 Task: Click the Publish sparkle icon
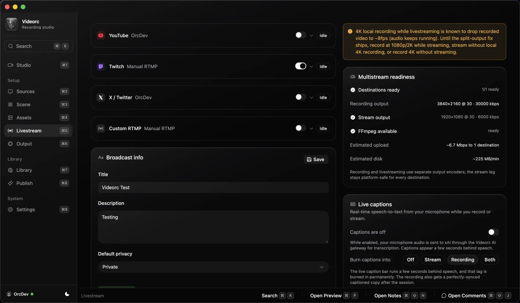point(10,183)
